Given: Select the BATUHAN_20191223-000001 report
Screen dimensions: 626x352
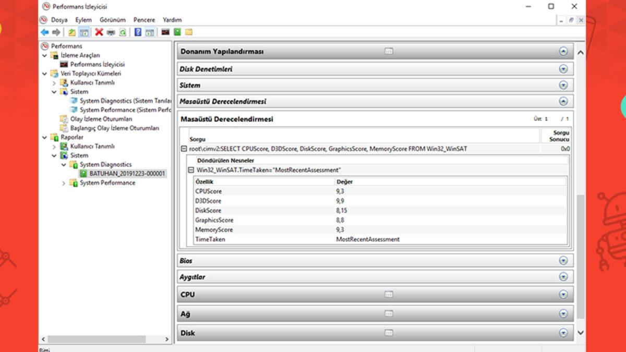Looking at the screenshot, I should pos(127,174).
